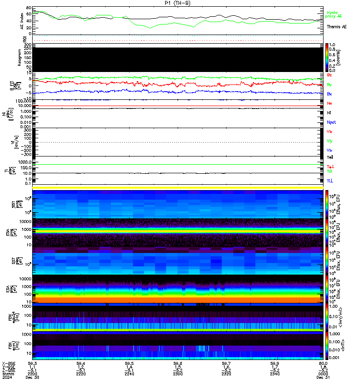Click the AE index y-axis label
The height and width of the screenshot is (384, 360).
(22, 21)
